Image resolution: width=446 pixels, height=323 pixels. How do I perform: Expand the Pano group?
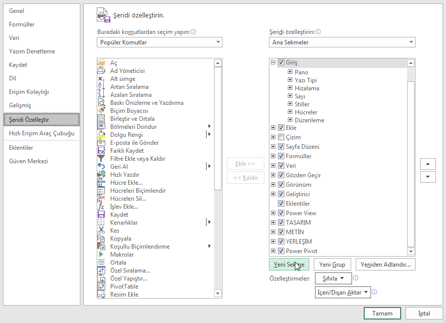[290, 72]
